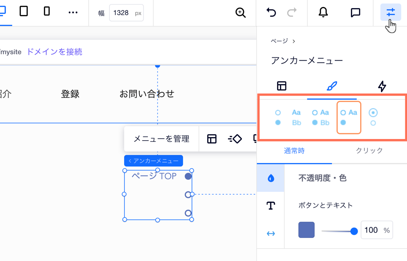This screenshot has width=407, height=261.
Task: Click ドメインを接続 link
Action: [54, 52]
